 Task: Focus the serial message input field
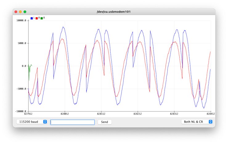tap(72, 122)
